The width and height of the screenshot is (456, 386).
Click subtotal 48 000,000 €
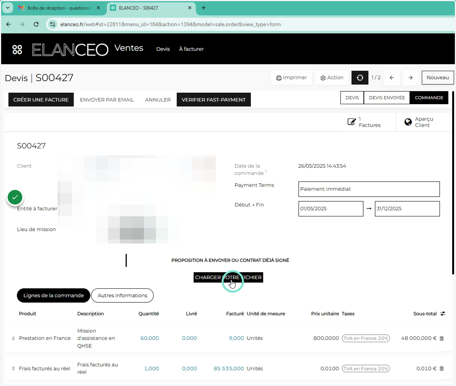point(419,338)
